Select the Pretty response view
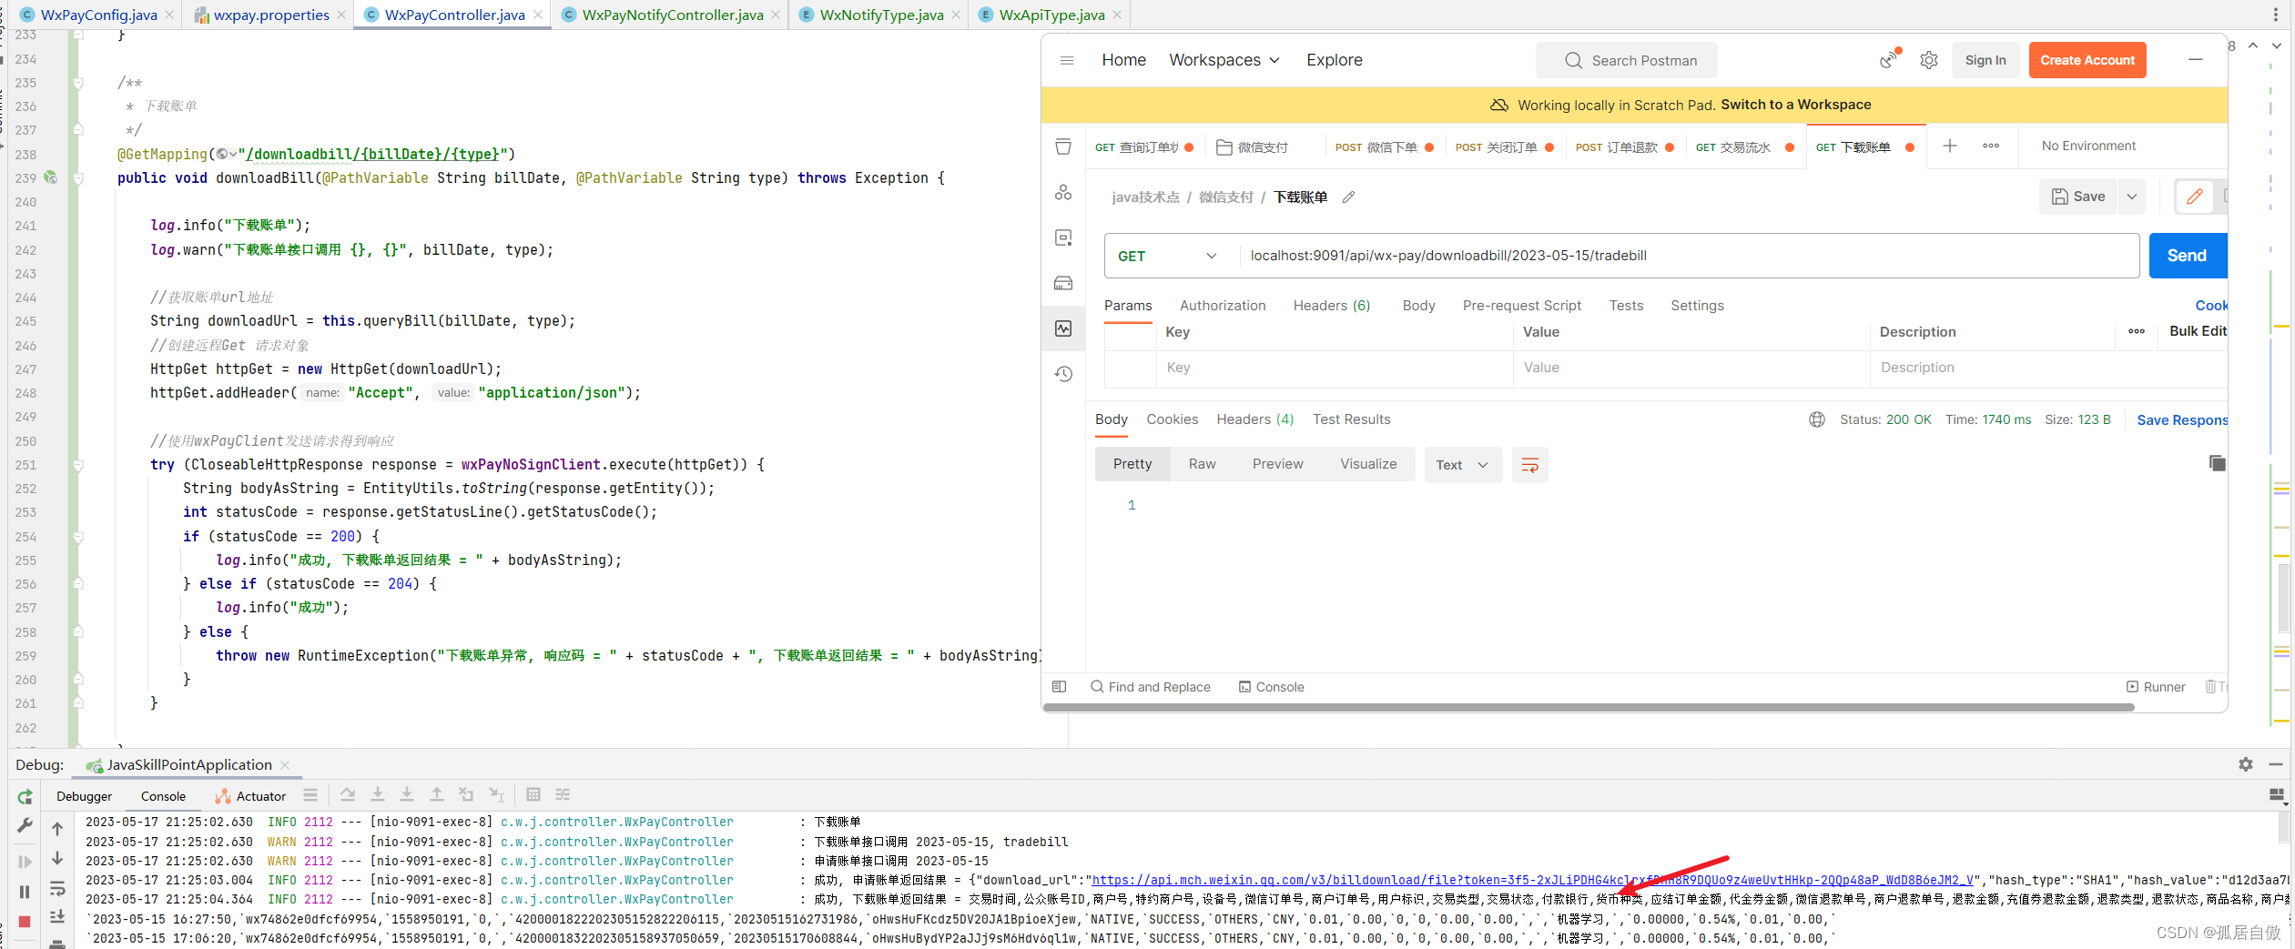Viewport: 2295px width, 949px height. pyautogui.click(x=1132, y=465)
